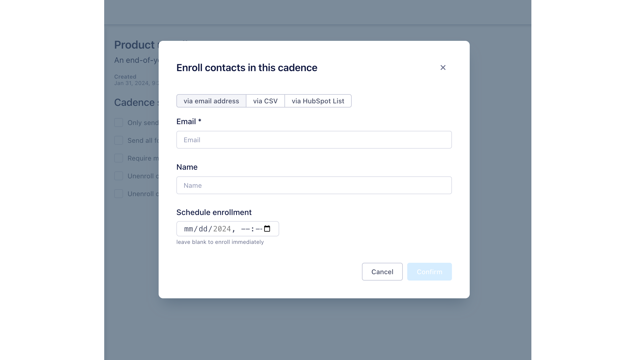This screenshot has width=640, height=360.
Task: Choose the "via HubSpot List" tab
Action: (x=318, y=101)
